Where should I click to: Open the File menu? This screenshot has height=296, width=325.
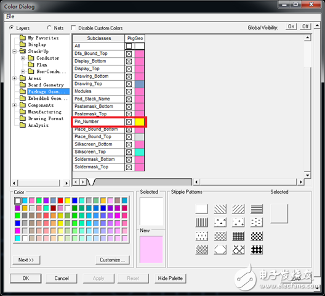[x=10, y=17]
